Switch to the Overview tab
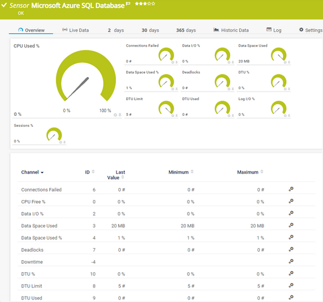This screenshot has height=302, width=323. pyautogui.click(x=31, y=30)
